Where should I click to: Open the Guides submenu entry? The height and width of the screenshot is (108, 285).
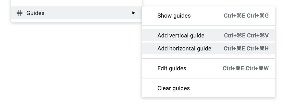coord(76,13)
